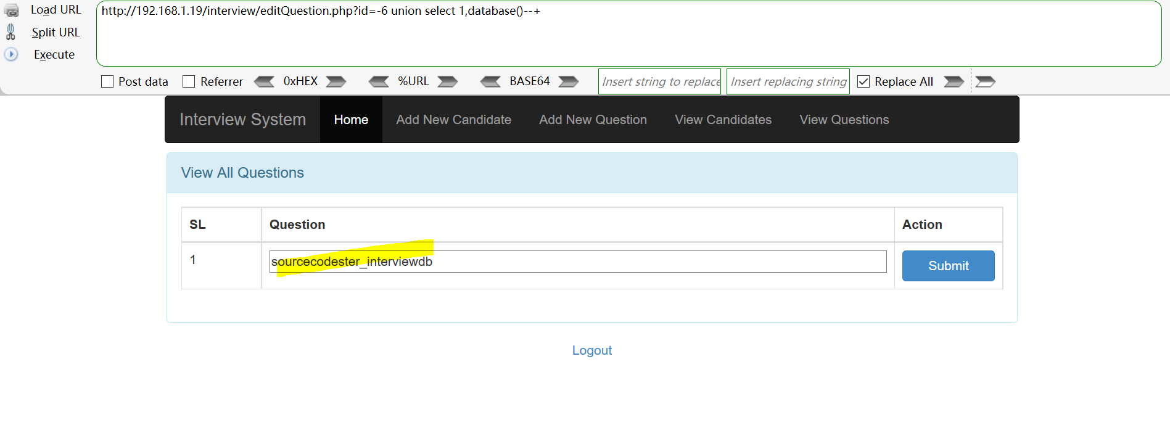This screenshot has height=438, width=1170.
Task: Click the Interview System brand link
Action: (x=242, y=120)
